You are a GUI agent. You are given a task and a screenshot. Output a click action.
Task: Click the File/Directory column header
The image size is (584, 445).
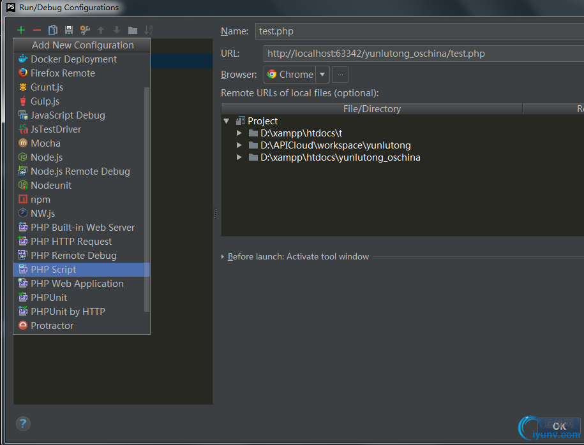[371, 108]
